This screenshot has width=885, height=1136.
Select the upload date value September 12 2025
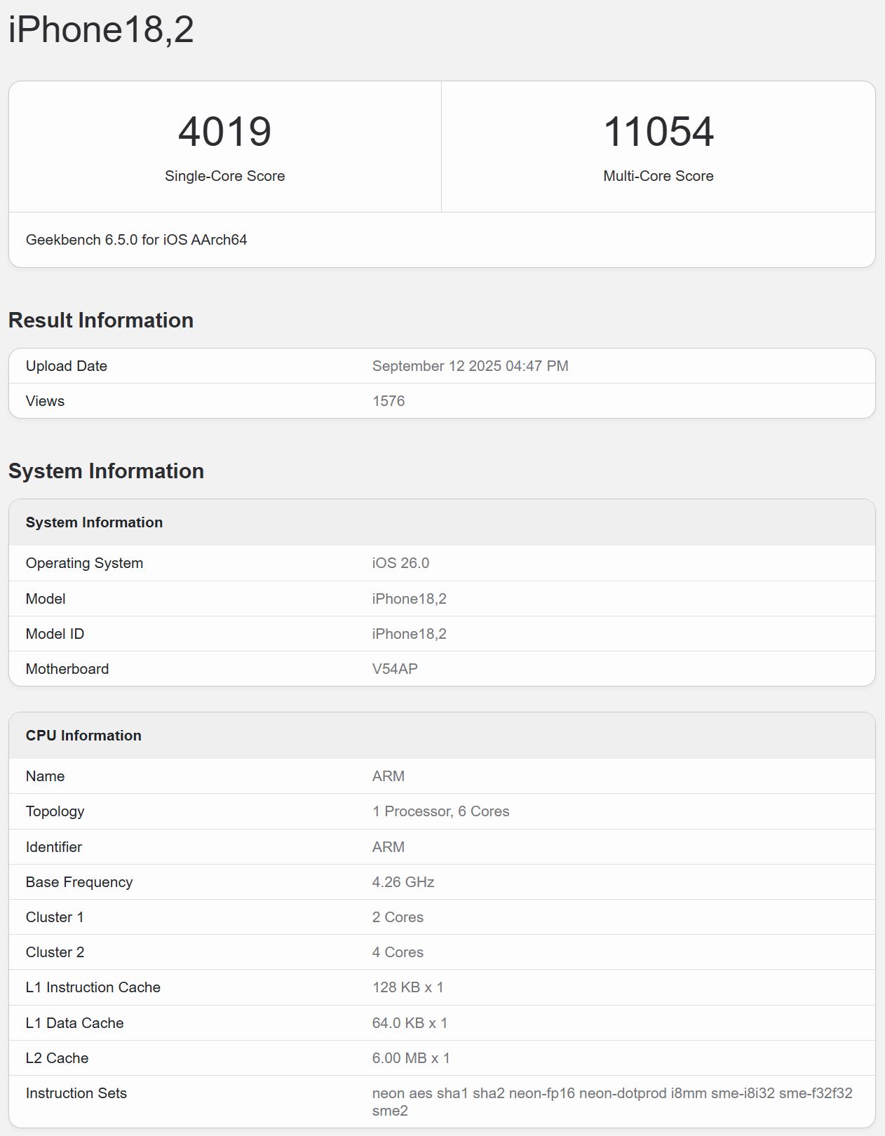pyautogui.click(x=470, y=366)
